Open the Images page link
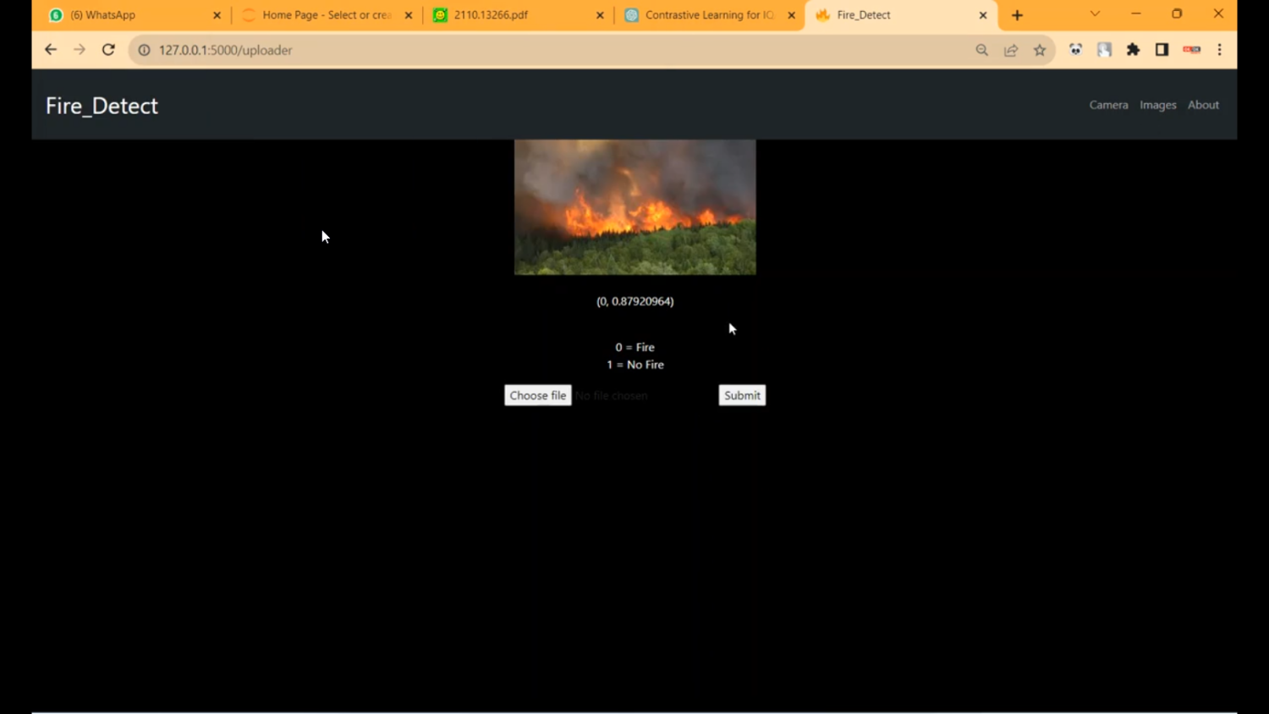The image size is (1269, 714). pyautogui.click(x=1158, y=105)
